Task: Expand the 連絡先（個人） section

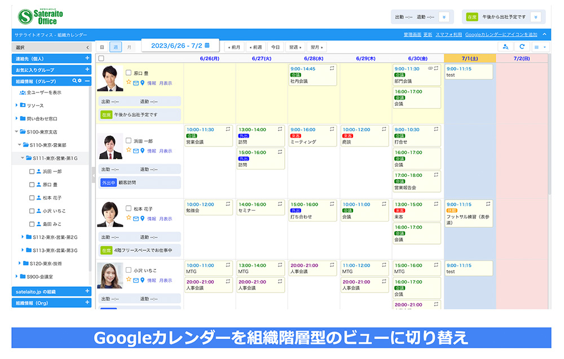Action: (x=87, y=58)
